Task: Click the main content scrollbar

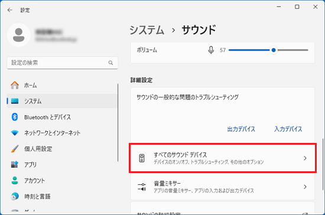Action: point(323,164)
